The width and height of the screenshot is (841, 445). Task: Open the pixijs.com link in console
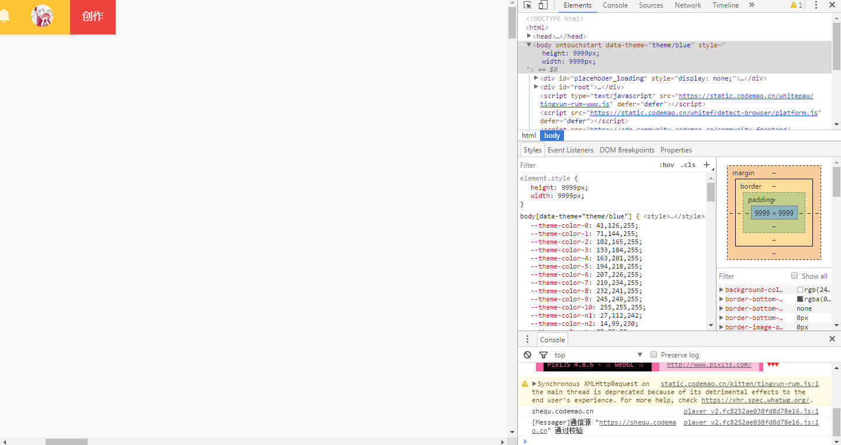coord(709,365)
